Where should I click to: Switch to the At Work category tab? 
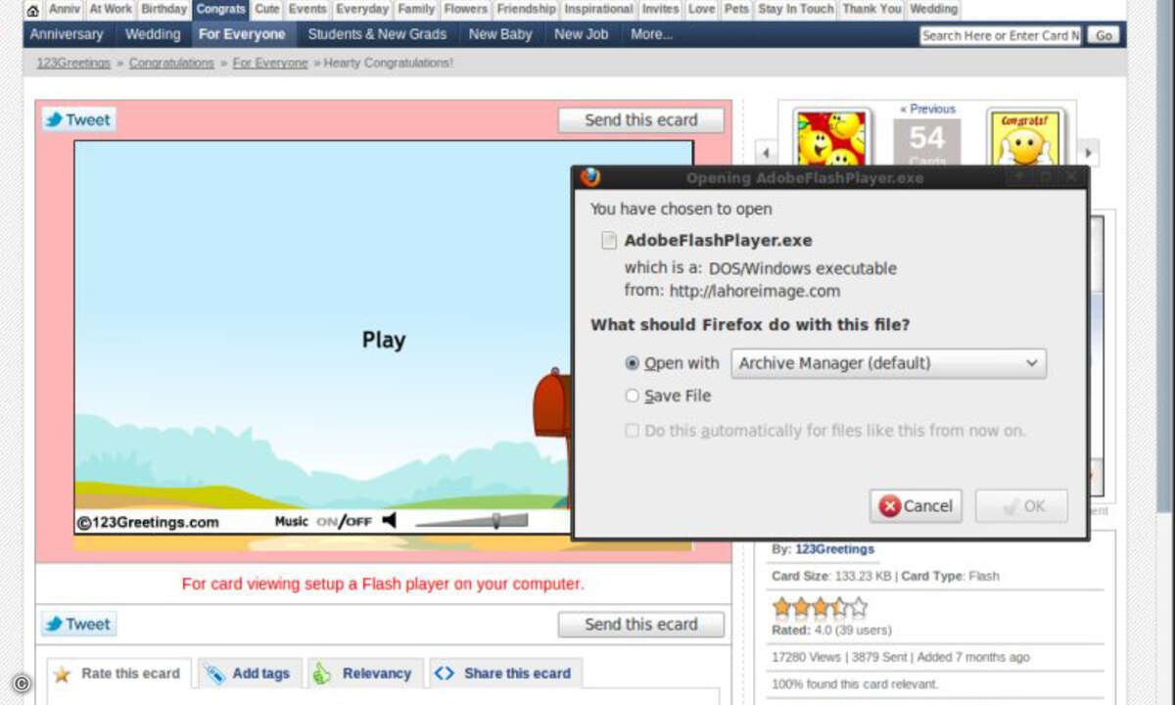tap(110, 10)
